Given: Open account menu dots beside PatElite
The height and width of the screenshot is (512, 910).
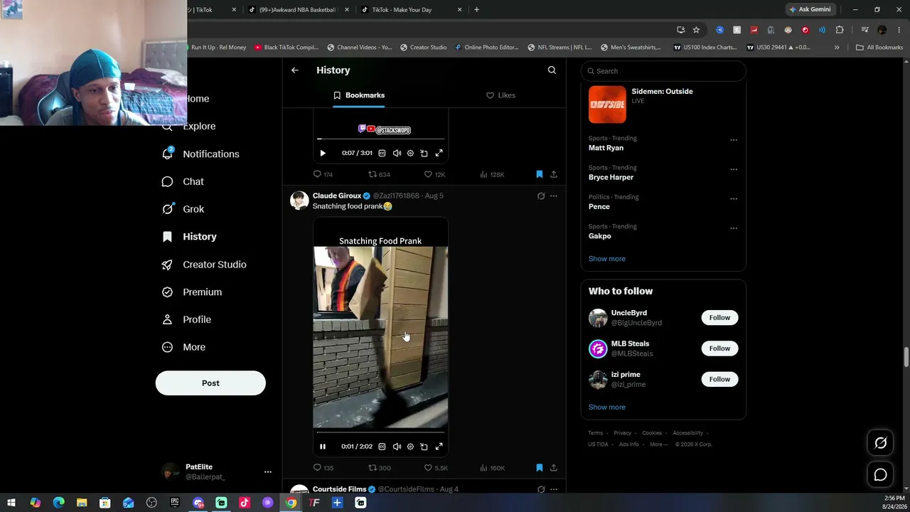Looking at the screenshot, I should pyautogui.click(x=268, y=472).
